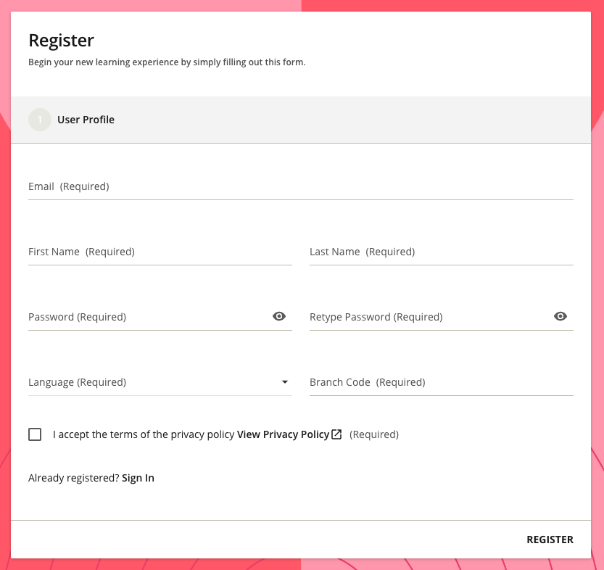
Task: Click the Register page heading
Action: (61, 41)
